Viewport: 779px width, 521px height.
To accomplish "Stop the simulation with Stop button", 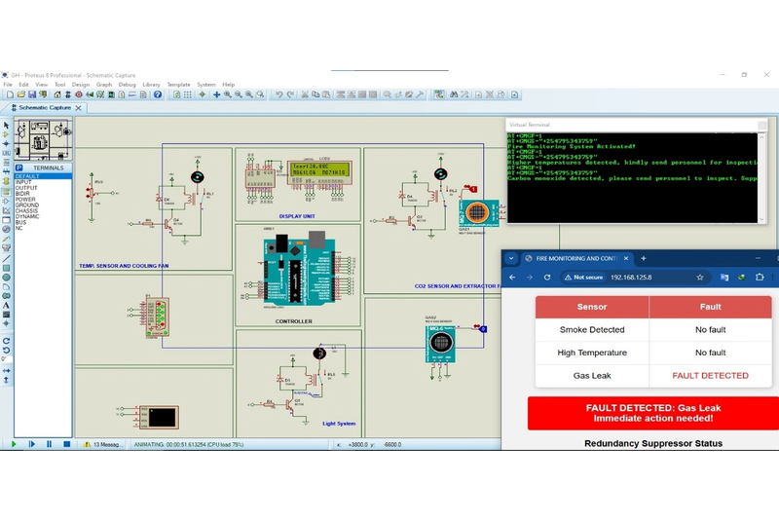I will click(x=66, y=444).
